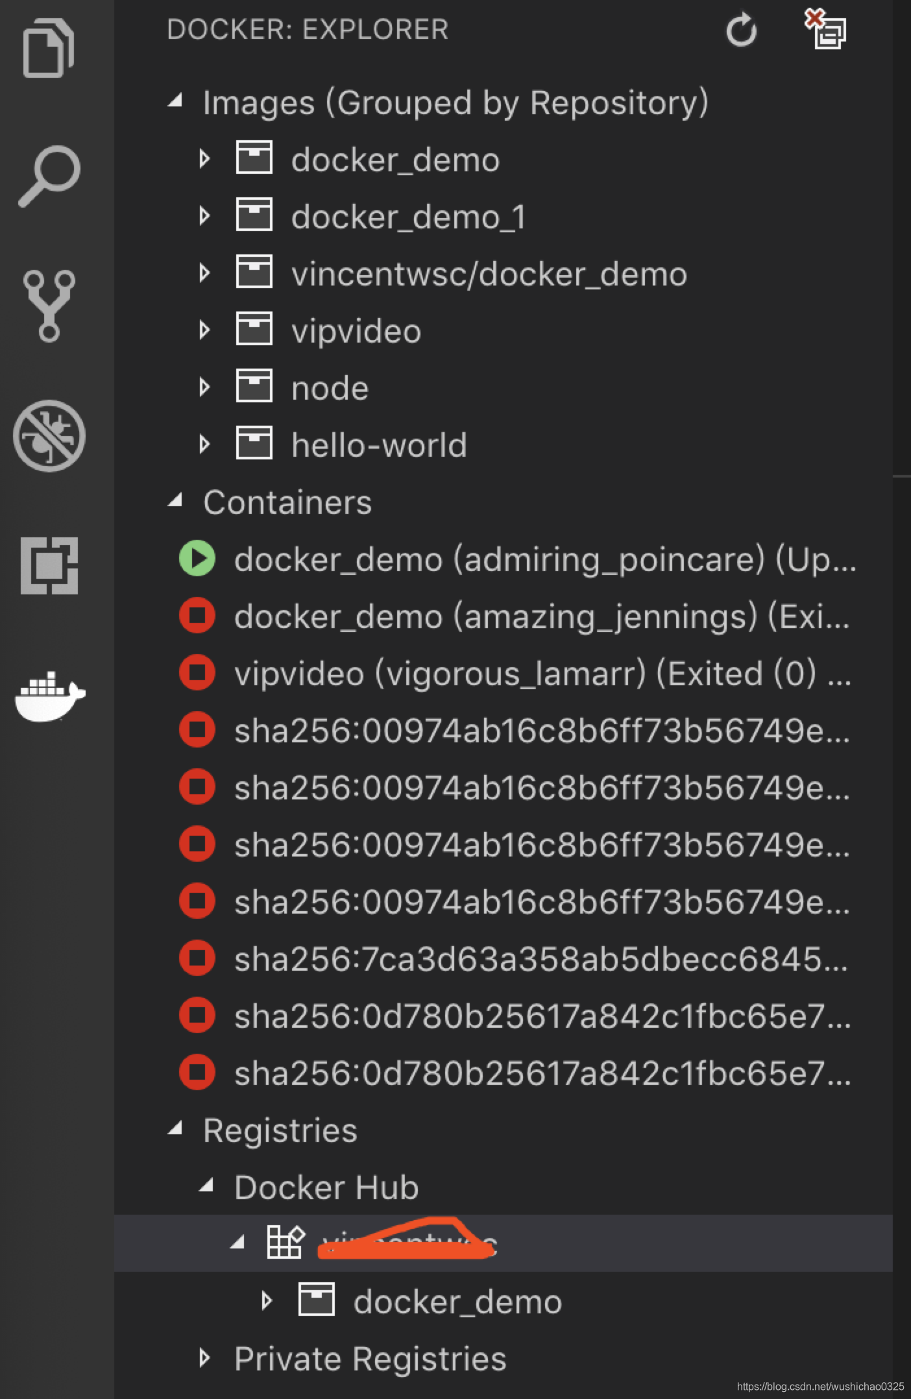Expand the registry docker_demo arrow

coord(267,1300)
